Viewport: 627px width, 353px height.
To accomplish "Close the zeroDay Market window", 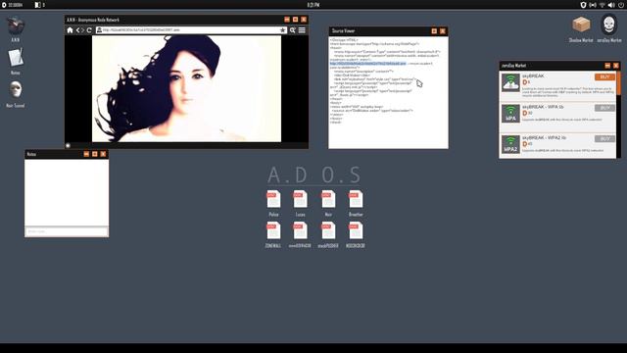I will click(616, 66).
